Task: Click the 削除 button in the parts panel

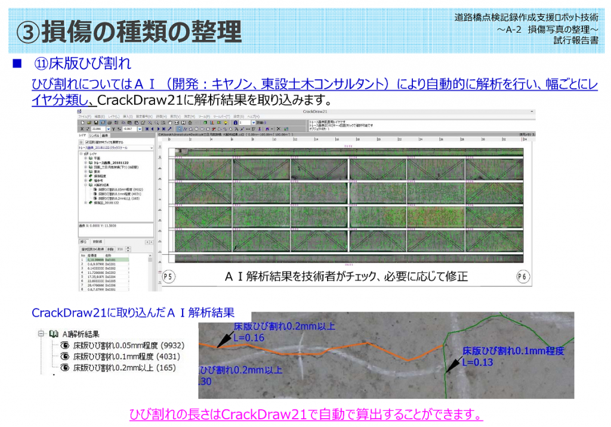Action: point(110,248)
